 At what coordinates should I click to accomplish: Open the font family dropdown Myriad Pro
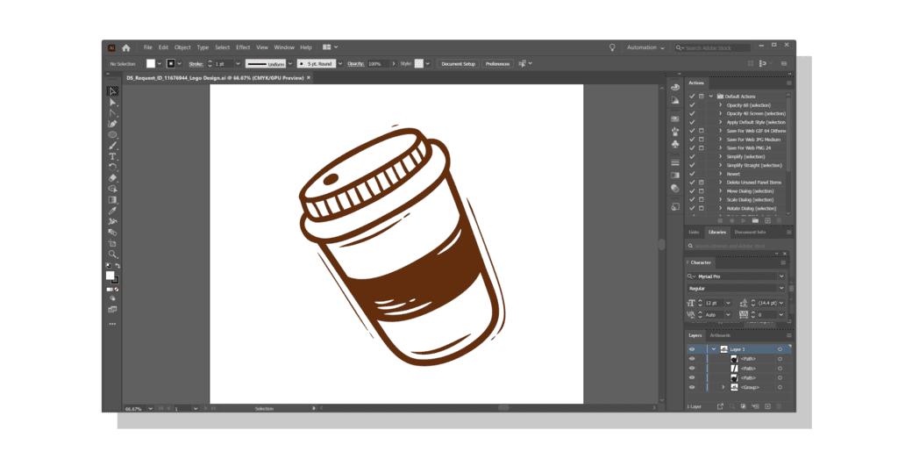(781, 276)
